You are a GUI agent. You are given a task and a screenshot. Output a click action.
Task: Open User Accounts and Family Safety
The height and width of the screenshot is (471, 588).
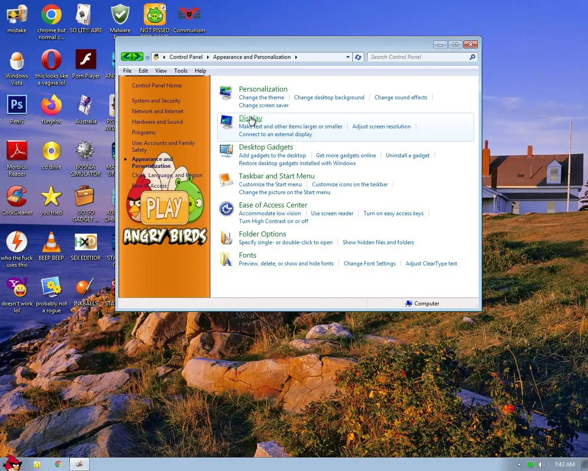163,146
